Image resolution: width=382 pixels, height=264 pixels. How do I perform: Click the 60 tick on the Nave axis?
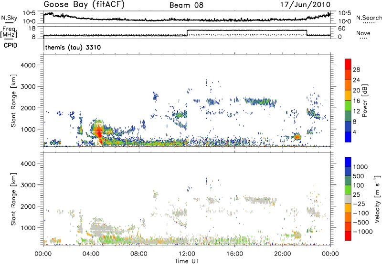click(x=342, y=29)
